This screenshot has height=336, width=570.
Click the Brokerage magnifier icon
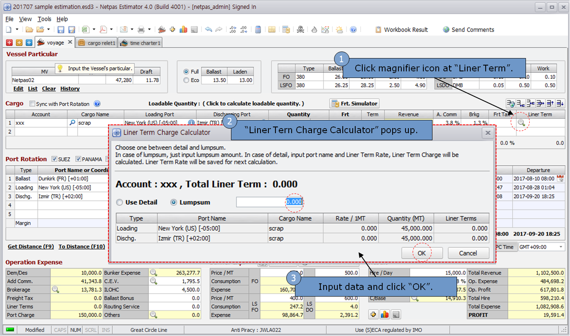[x=55, y=290]
